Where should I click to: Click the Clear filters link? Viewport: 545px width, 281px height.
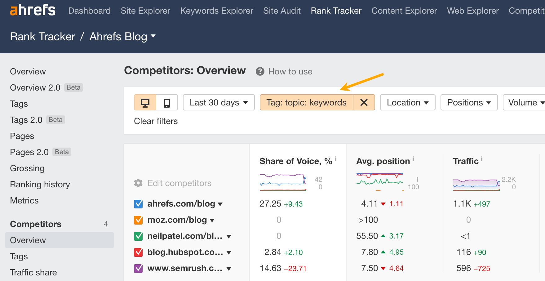pos(156,121)
